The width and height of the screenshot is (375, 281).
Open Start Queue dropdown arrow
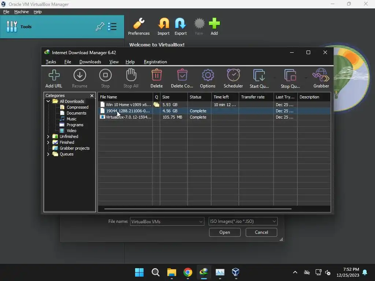click(275, 78)
